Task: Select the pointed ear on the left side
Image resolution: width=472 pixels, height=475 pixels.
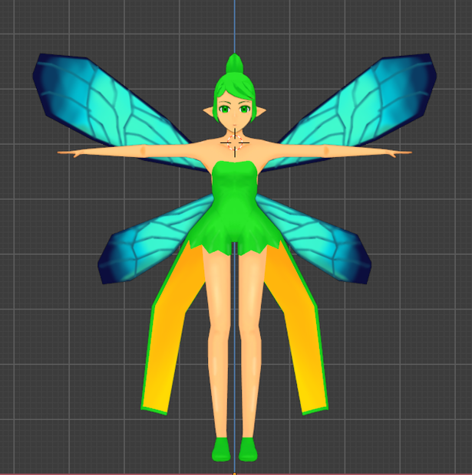Action: pos(209,112)
